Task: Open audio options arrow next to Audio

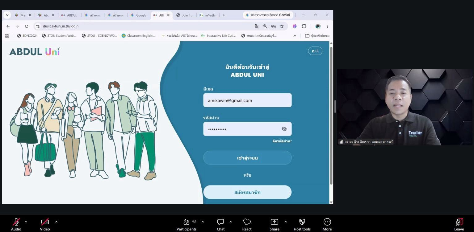Action: 26,222
